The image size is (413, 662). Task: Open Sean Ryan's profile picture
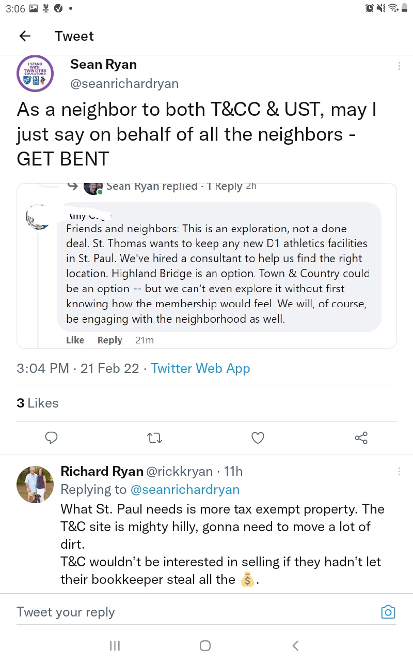pyautogui.click(x=35, y=73)
